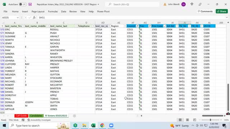Click the zoom out minus button
Viewport: 230px width, 129px height.
tap(200, 120)
